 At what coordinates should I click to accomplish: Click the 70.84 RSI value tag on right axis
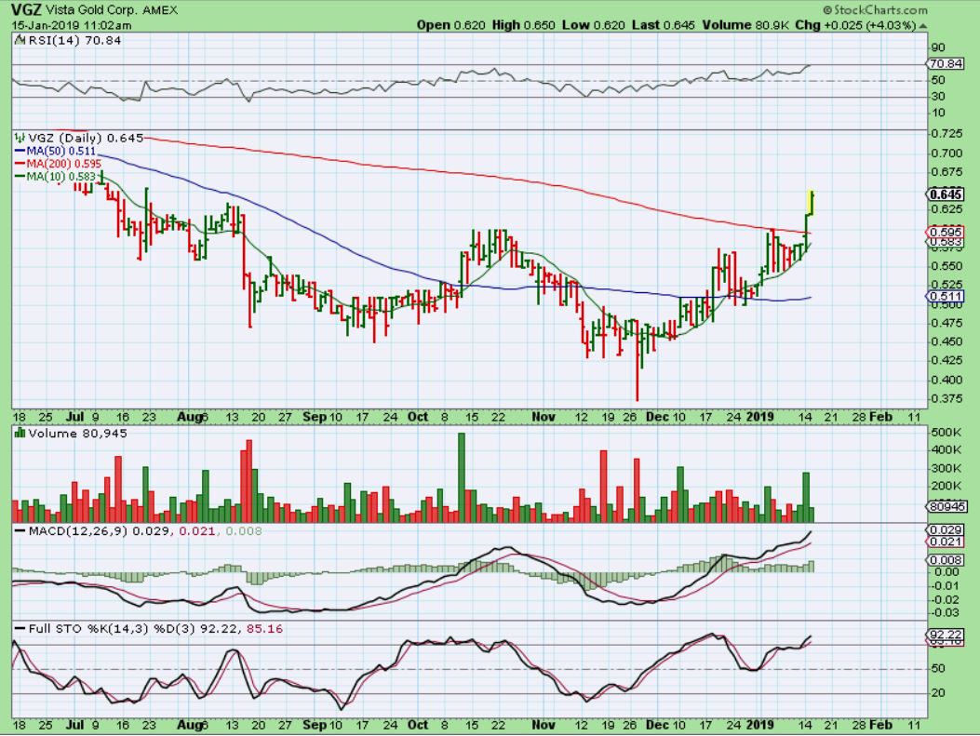coord(945,63)
